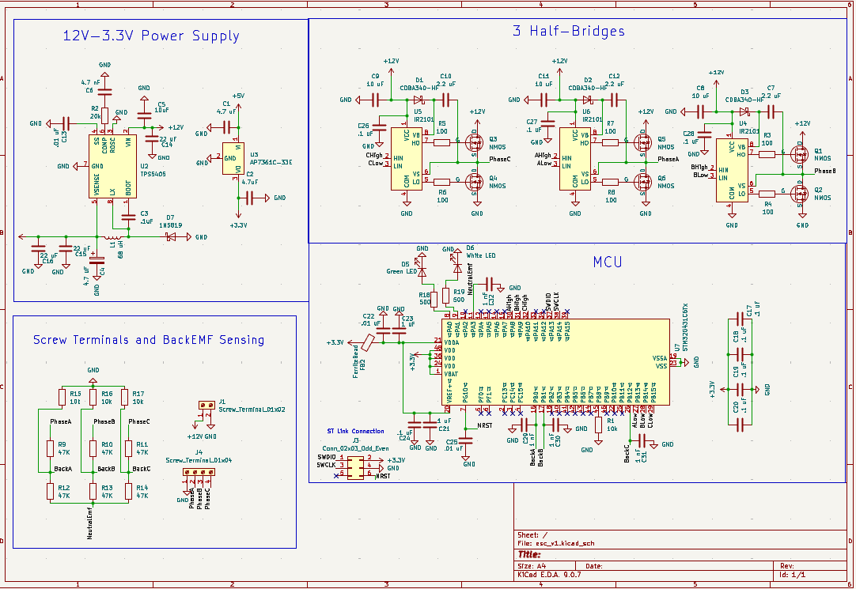Click resistor R19 500 symbol
Viewport: 856px width, 589px height.
pos(446,296)
